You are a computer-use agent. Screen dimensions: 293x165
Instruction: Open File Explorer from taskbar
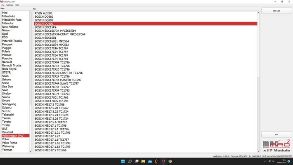pos(143,161)
